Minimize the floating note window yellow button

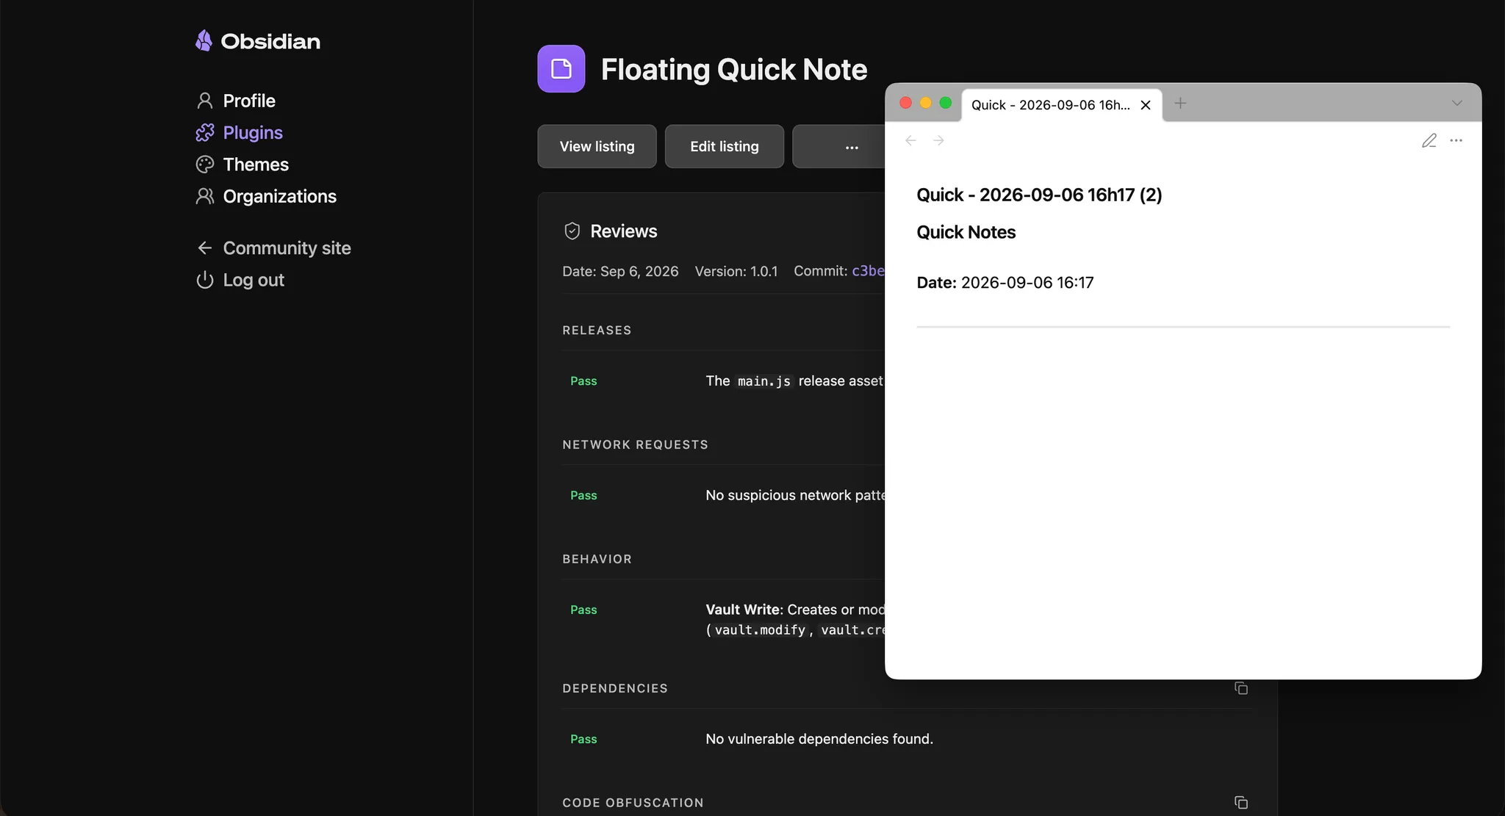(926, 103)
